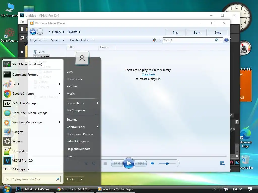The image size is (258, 193).
Task: Play the current media
Action: point(129,163)
